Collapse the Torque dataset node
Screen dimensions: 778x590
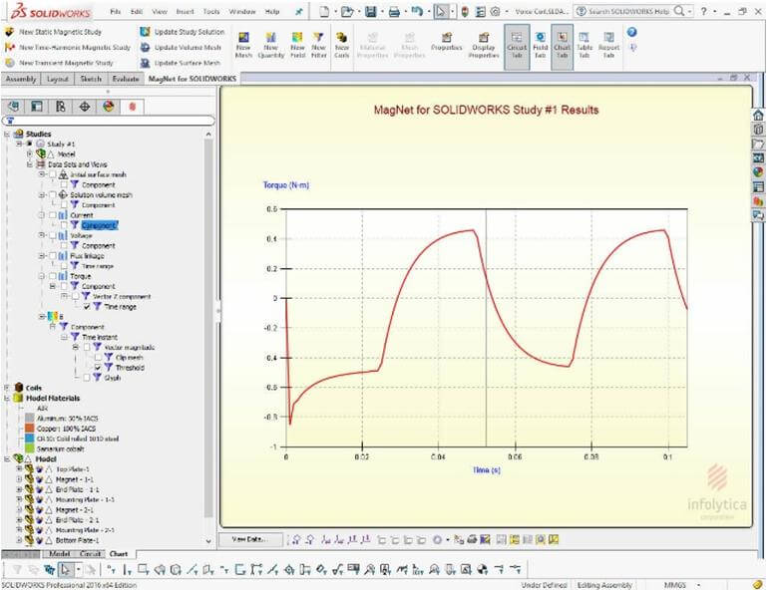click(42, 276)
